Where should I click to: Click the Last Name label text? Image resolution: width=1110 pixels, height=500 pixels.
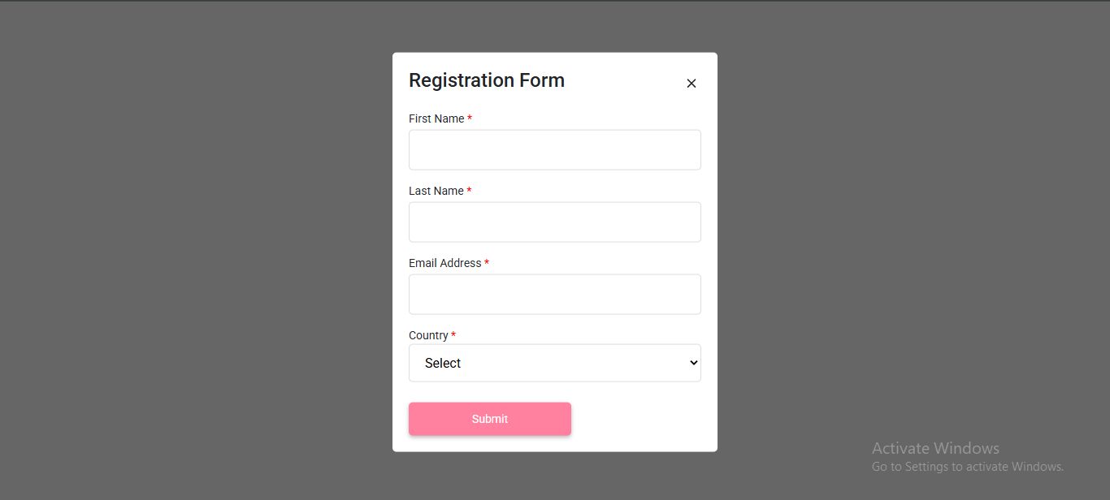pos(436,191)
